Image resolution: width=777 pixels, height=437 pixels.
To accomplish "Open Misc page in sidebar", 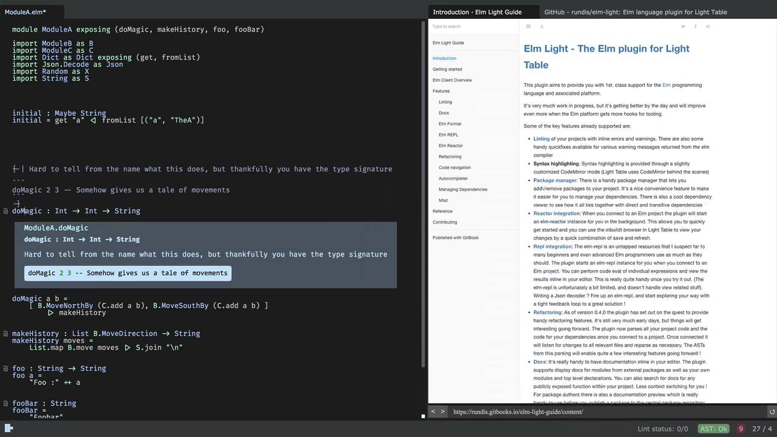I will (x=443, y=200).
